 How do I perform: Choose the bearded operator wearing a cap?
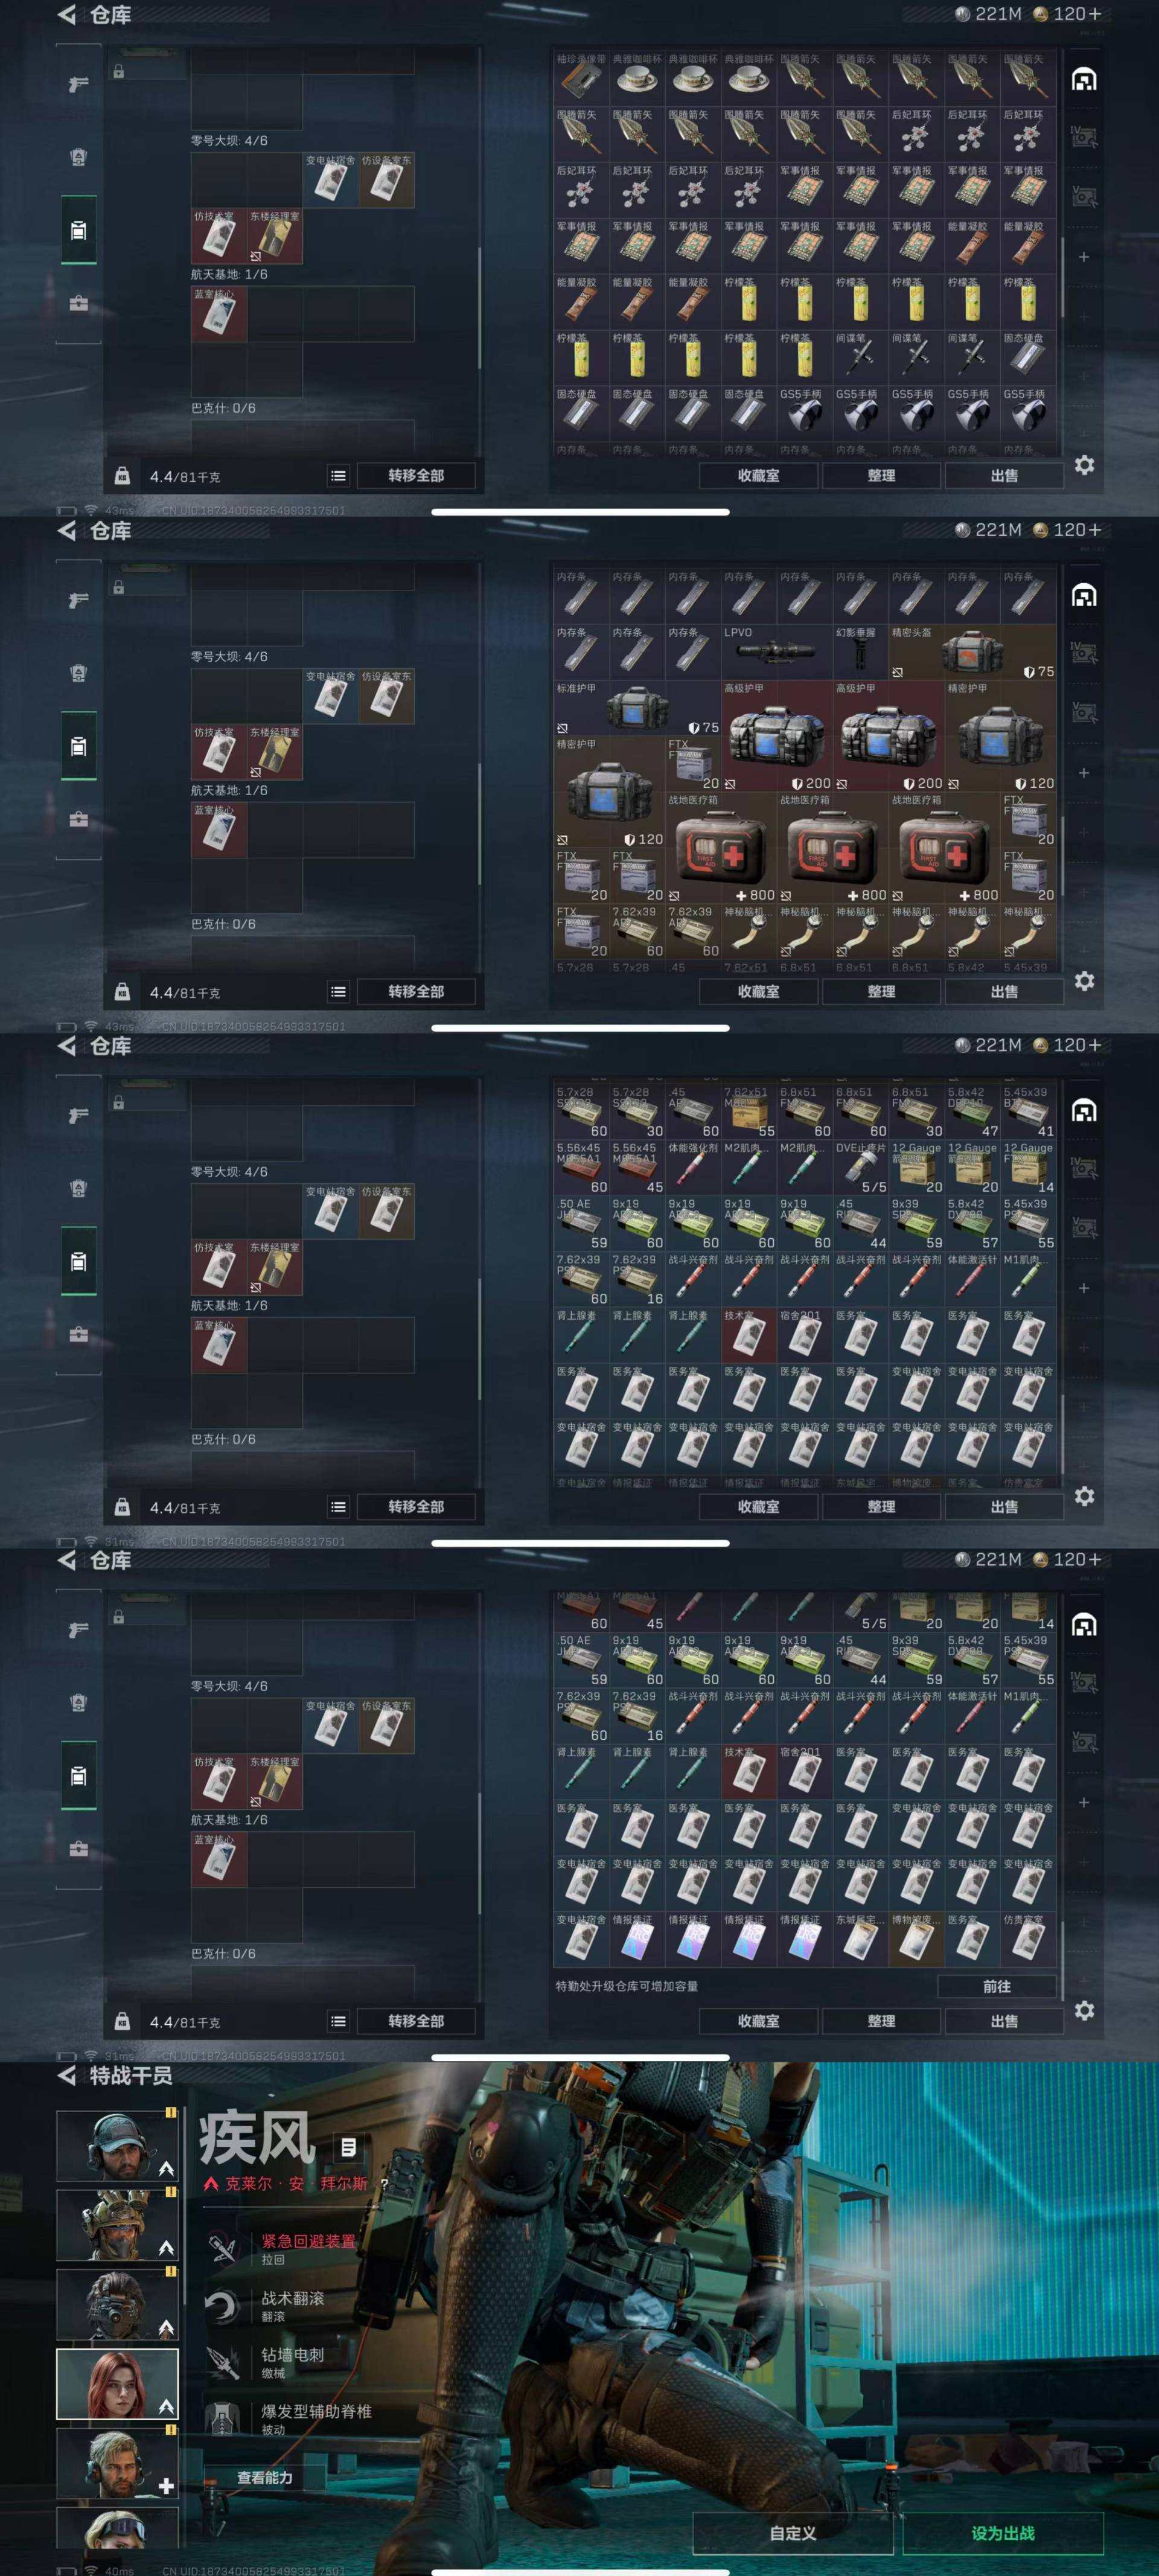(x=117, y=2145)
